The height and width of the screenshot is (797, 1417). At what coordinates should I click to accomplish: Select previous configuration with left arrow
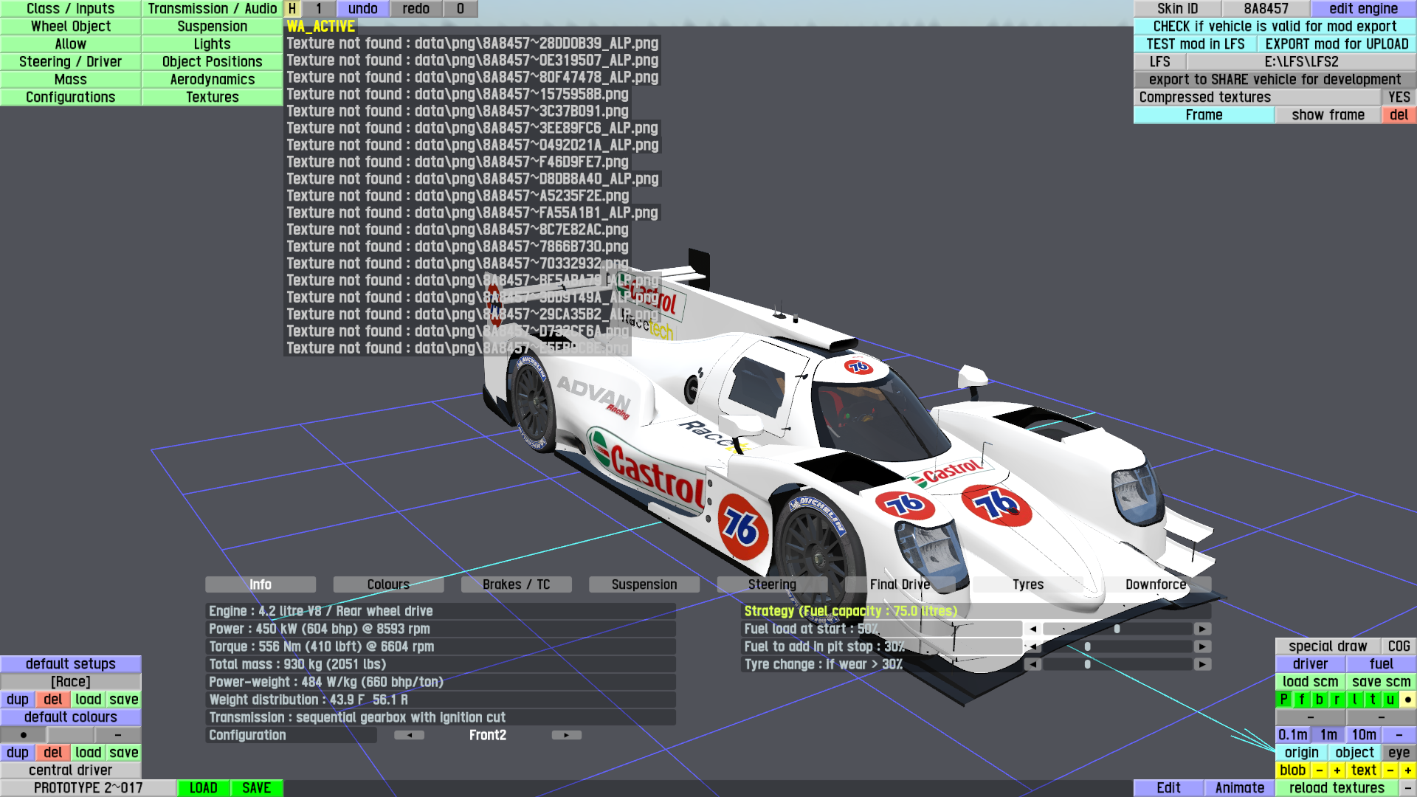click(x=409, y=735)
